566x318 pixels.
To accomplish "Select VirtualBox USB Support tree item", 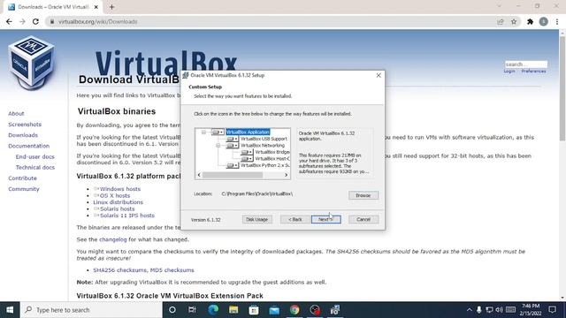I will coord(264,139).
